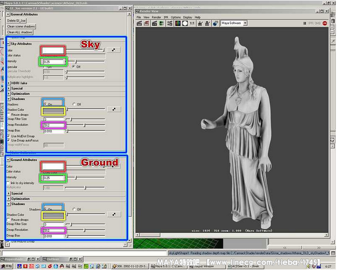Expand Ground Optimization section
338x271 pixels.
[9, 199]
